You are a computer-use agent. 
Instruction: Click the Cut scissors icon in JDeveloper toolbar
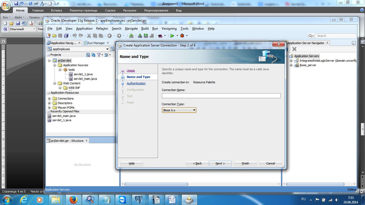[x=89, y=36]
